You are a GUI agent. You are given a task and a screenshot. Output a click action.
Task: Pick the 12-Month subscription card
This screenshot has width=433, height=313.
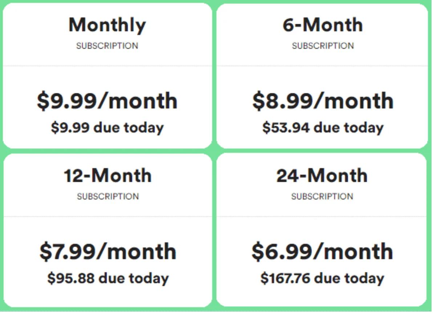point(108,230)
